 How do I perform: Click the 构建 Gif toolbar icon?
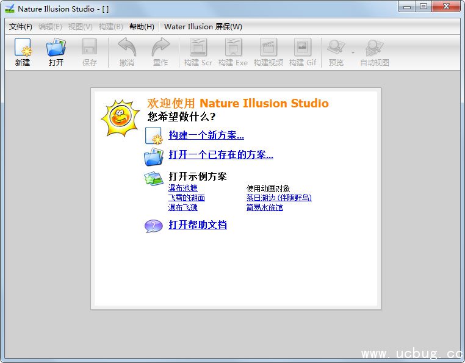coord(303,48)
